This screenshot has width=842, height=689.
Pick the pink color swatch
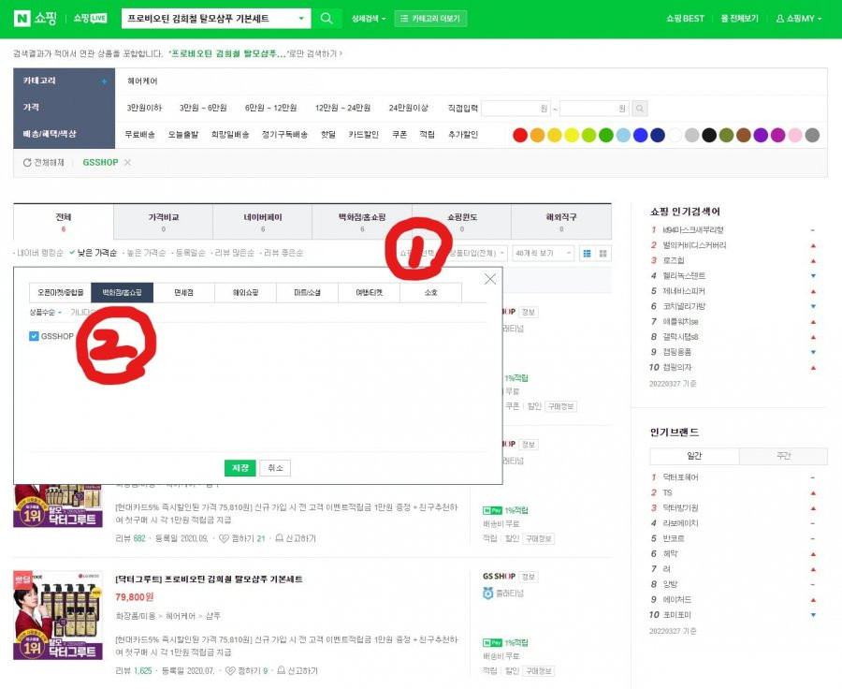(794, 135)
